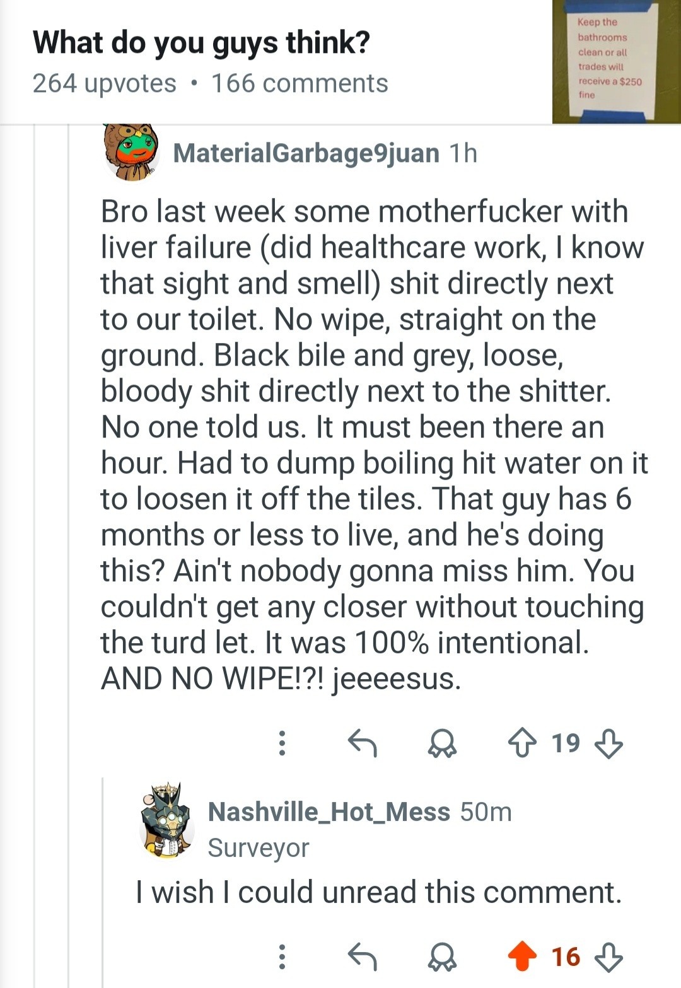Image resolution: width=681 pixels, height=988 pixels.
Task: Downvote Nashville_Hot_Mess's reply
Action: tap(608, 956)
